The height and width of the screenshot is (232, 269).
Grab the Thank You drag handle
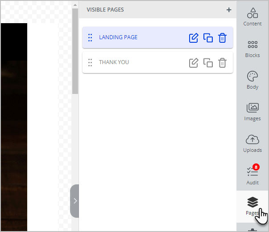coord(90,63)
